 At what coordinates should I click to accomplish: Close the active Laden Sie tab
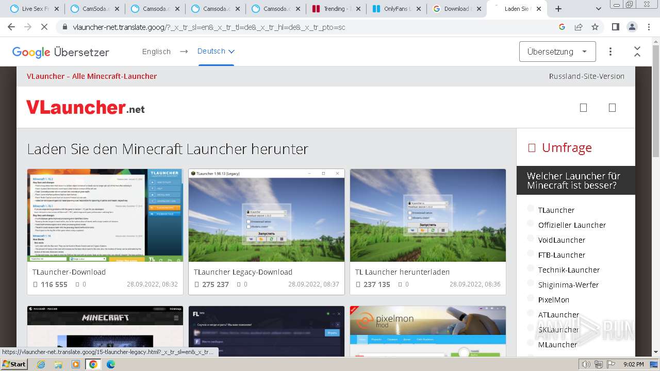click(x=539, y=9)
